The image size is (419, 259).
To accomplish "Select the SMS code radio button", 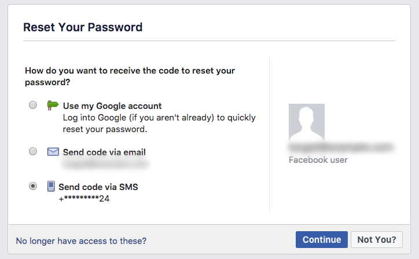I will 33,186.
